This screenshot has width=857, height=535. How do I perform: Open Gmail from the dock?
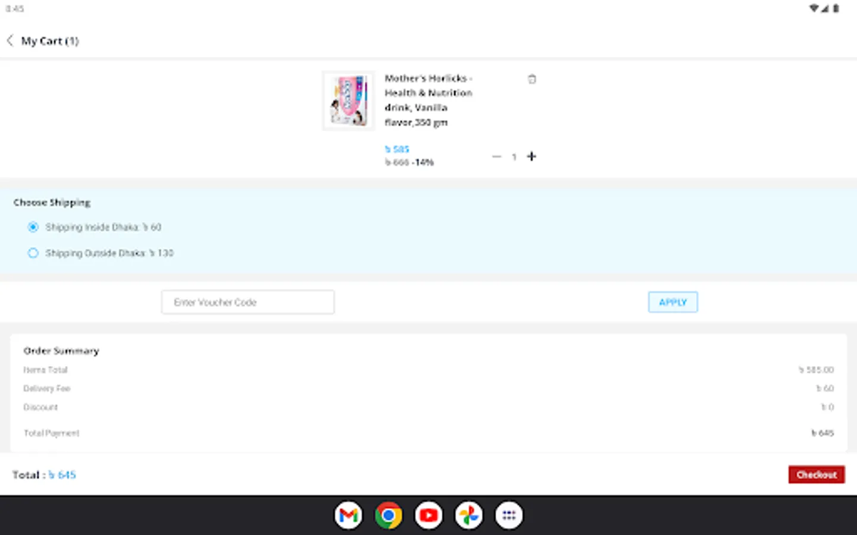348,515
